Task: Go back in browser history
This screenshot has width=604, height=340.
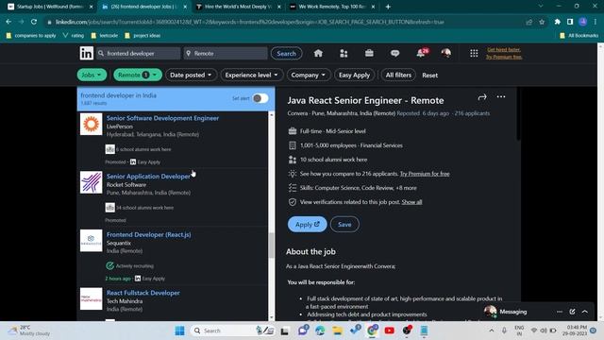Action: pyautogui.click(x=8, y=22)
